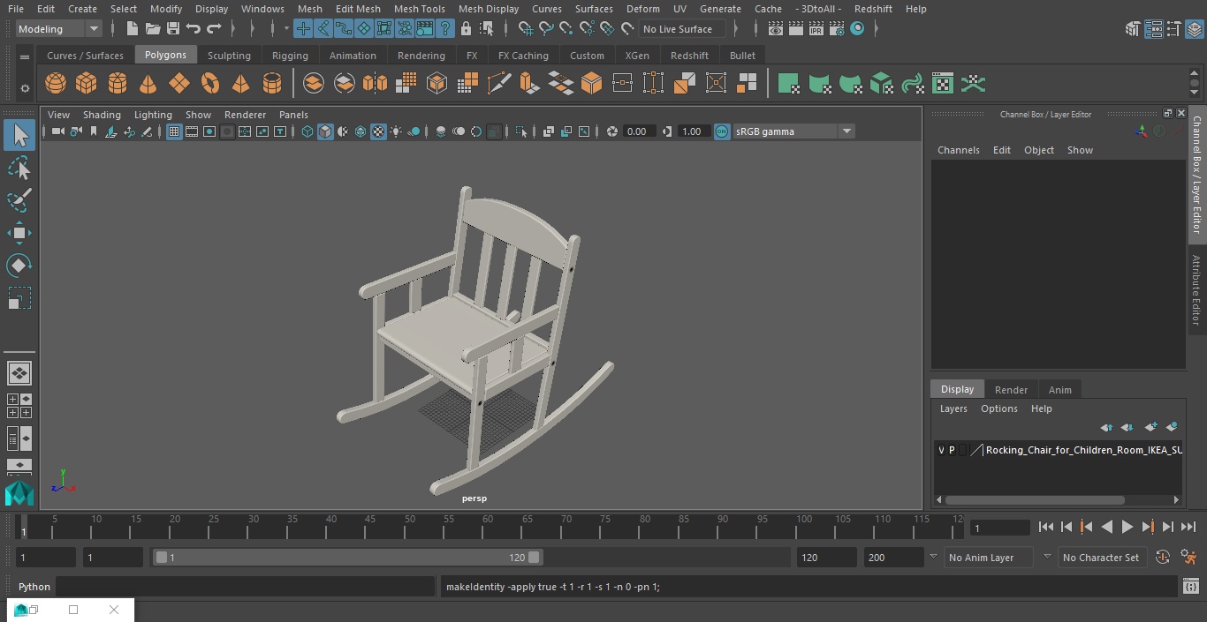Switch to the Render layer tab

[x=1011, y=390]
